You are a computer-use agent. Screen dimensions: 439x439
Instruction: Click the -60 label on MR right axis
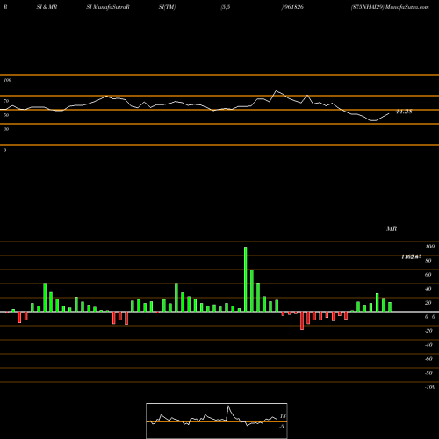pos(428,359)
